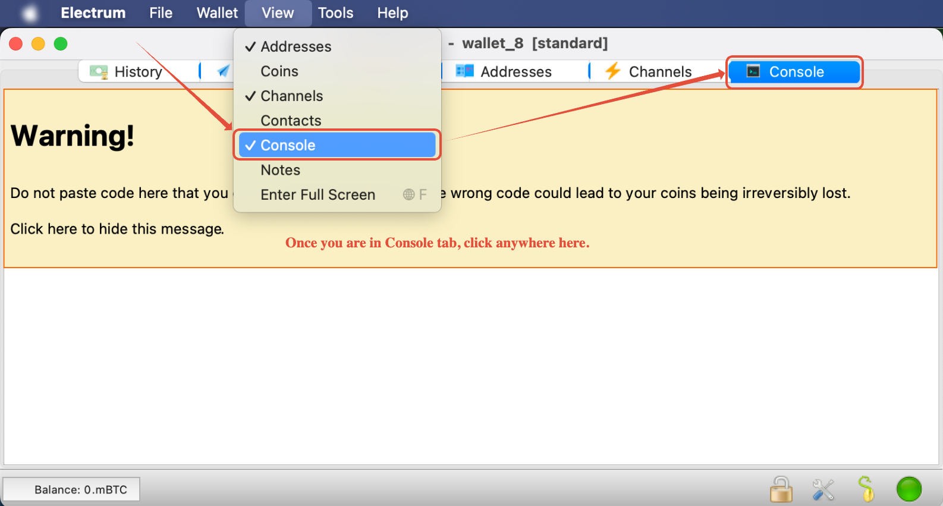Click the yellow minimize window button
The height and width of the screenshot is (506, 943).
pos(38,44)
